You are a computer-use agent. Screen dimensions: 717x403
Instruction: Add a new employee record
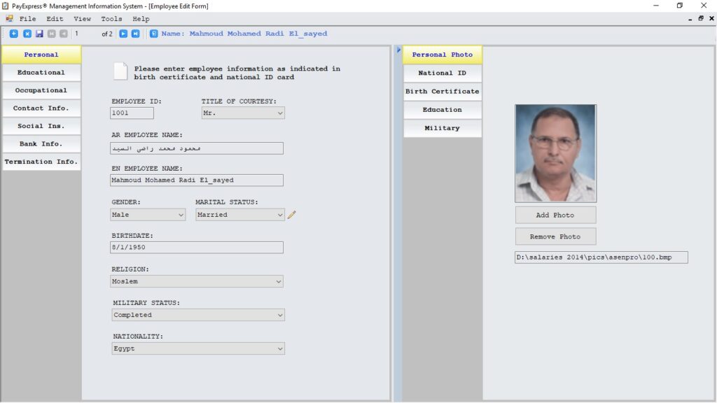[14, 34]
